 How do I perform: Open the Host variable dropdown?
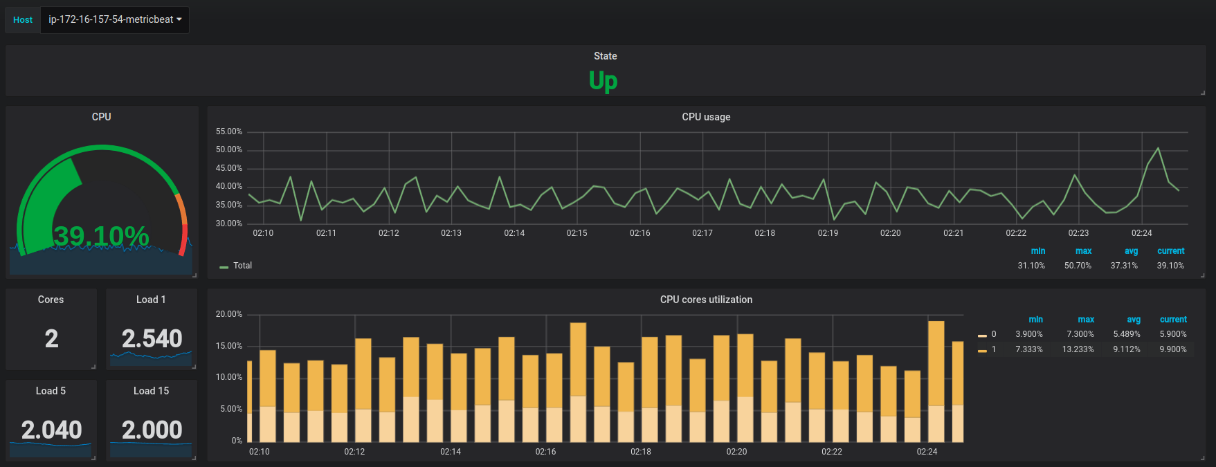(x=115, y=20)
